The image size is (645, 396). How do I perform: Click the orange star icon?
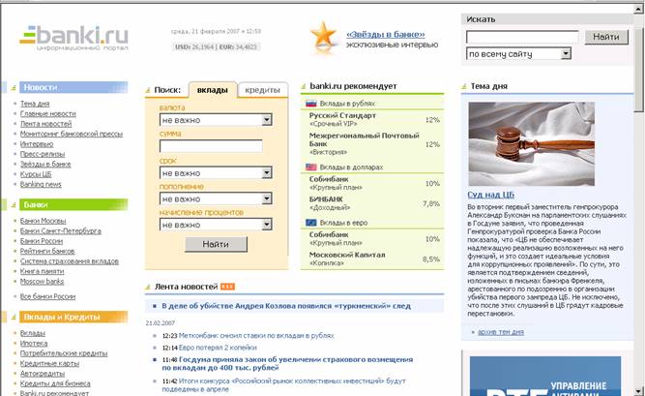(x=323, y=36)
